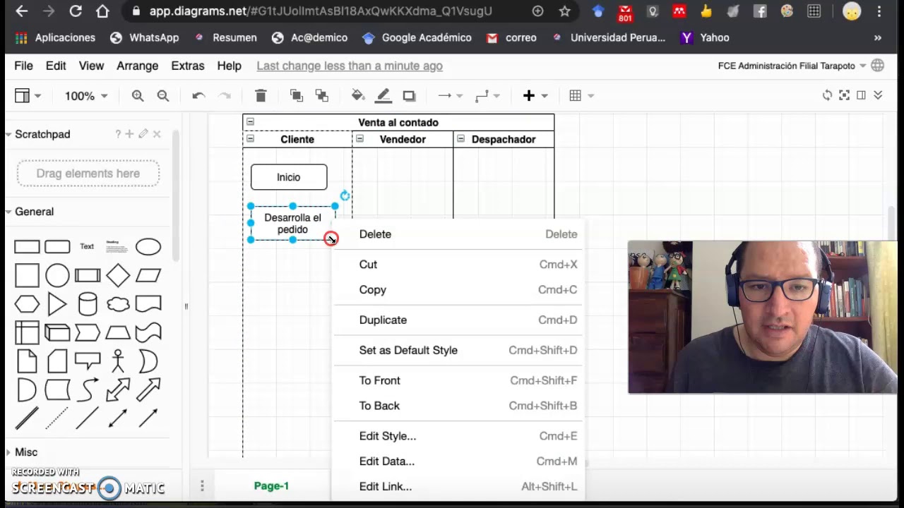Click the Line Color pencil icon

(383, 96)
